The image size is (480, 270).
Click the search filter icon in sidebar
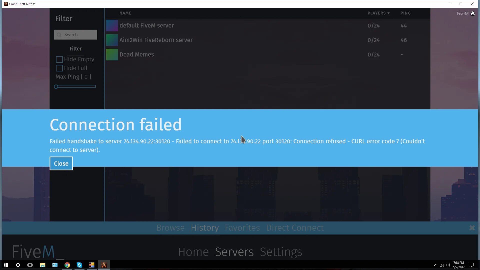(59, 34)
